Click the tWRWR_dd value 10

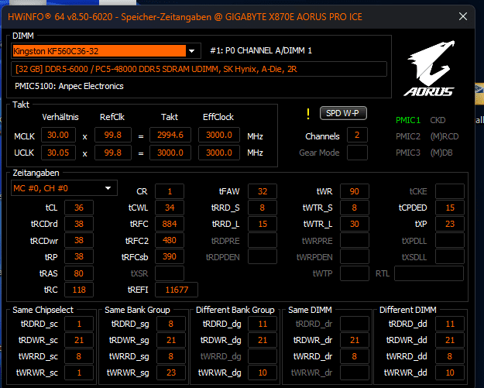point(450,373)
